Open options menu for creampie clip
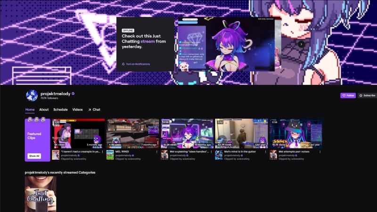Screen dimensions: 377x212 103,152
